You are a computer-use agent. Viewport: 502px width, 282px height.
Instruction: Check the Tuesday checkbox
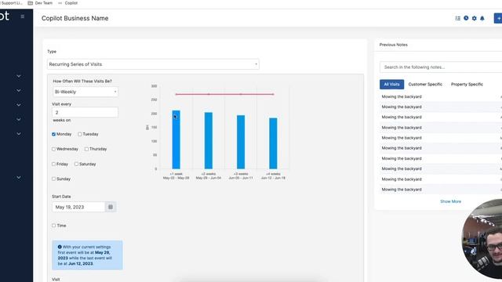pos(80,134)
